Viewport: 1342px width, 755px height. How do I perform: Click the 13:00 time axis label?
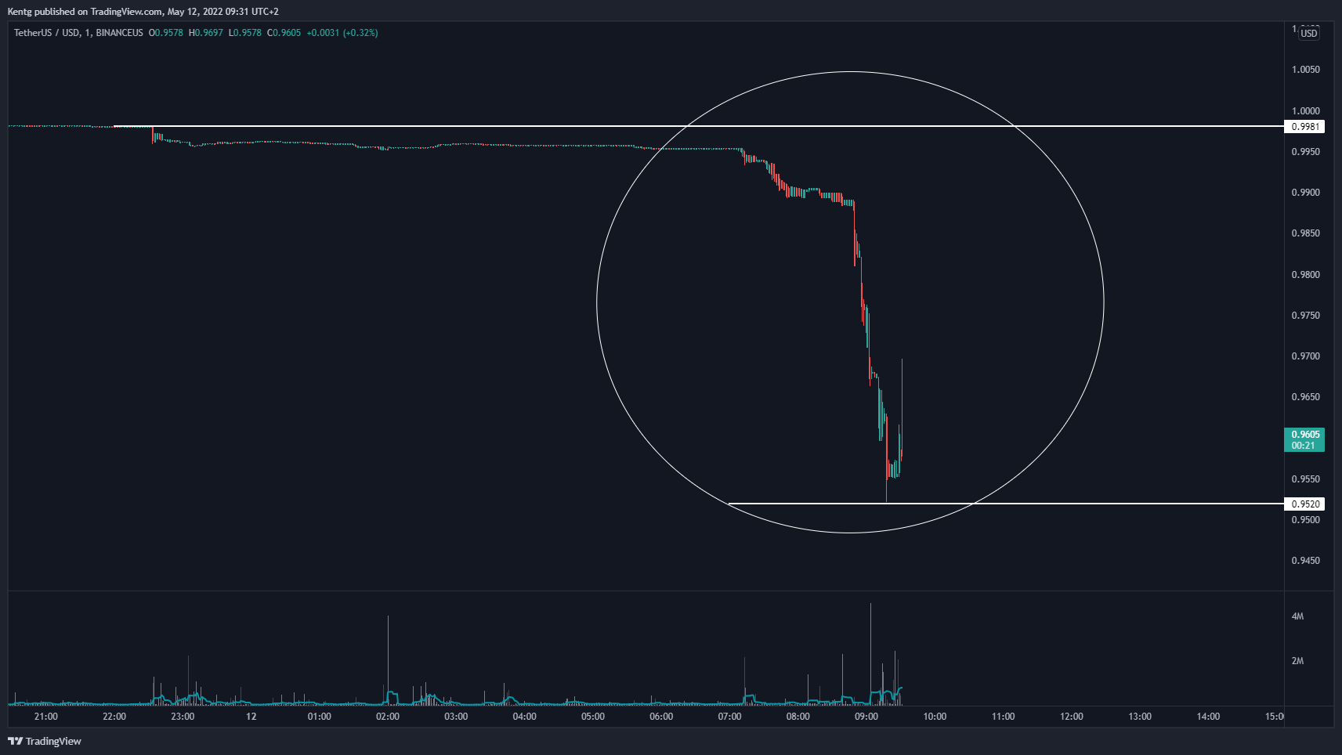(1140, 717)
